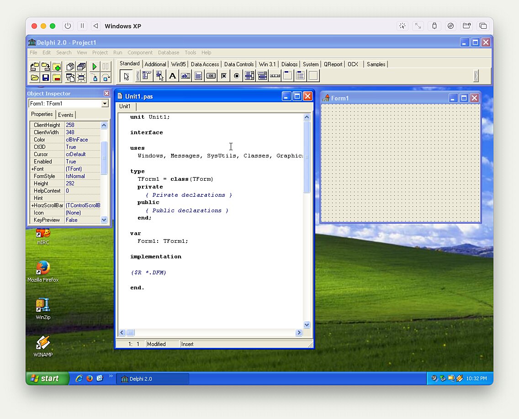Click Select Unit from List icon
Image resolution: width=519 pixels, height=419 pixels.
coord(70,67)
